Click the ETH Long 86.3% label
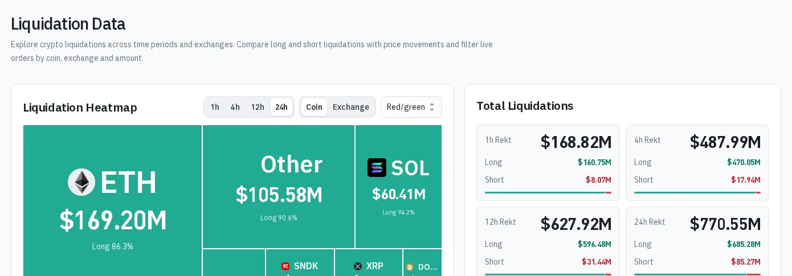Viewport: 792px width, 276px height. coord(113,246)
